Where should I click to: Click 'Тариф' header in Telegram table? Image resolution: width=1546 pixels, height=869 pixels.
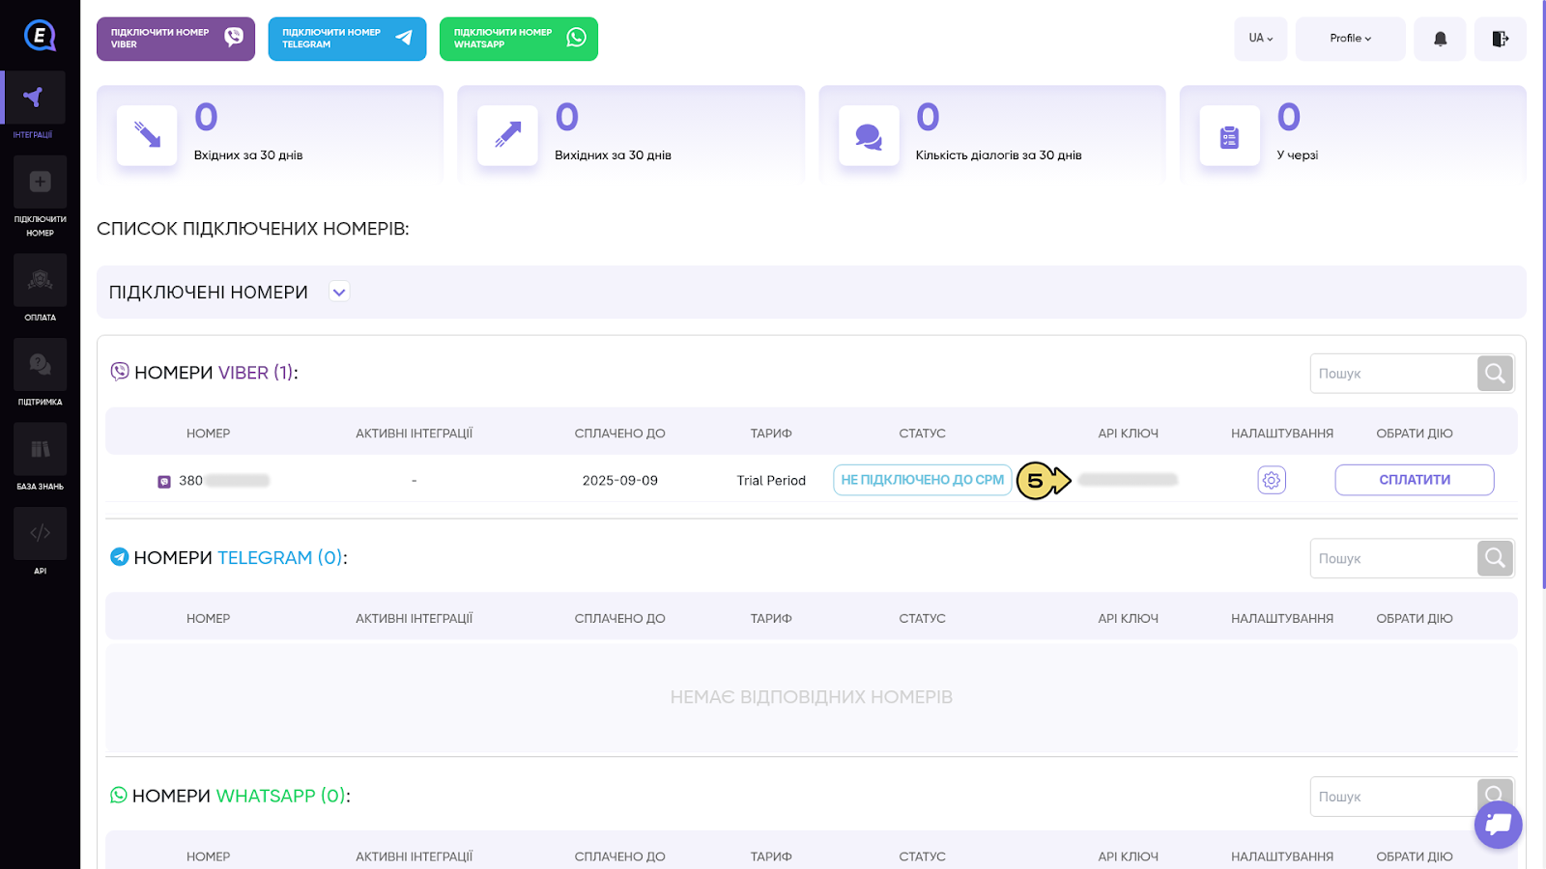click(771, 619)
